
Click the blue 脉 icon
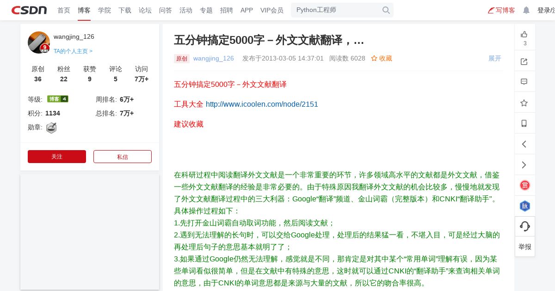525,206
